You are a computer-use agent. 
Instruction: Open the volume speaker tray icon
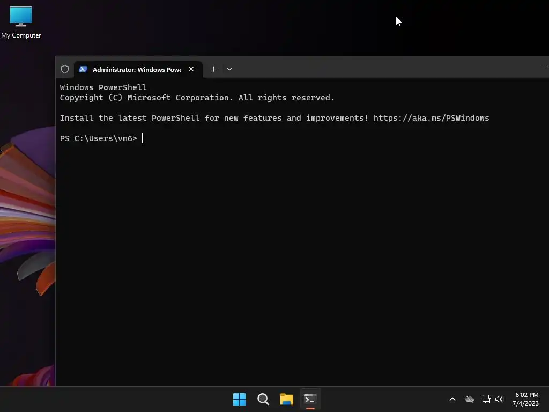(x=499, y=399)
